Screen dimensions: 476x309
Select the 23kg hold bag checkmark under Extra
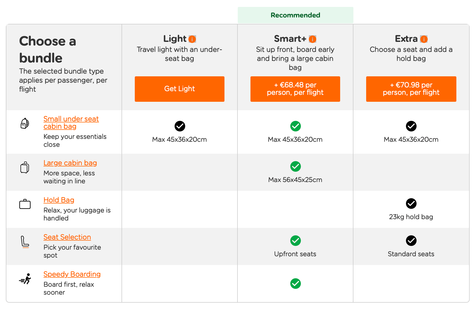coord(411,204)
